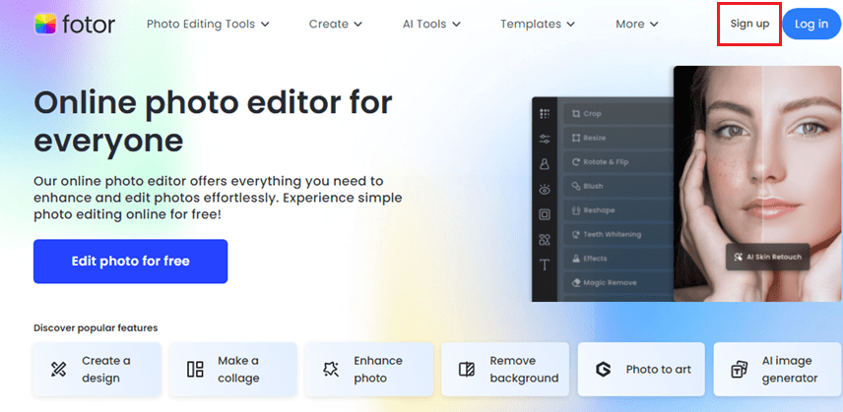Click the Photo to art icon

[x=603, y=370]
